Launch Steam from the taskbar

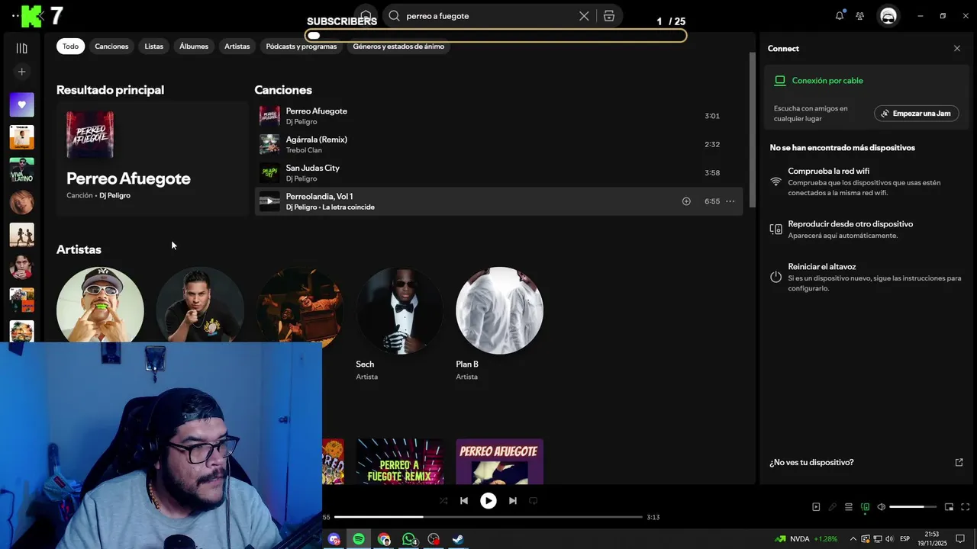coord(458,539)
